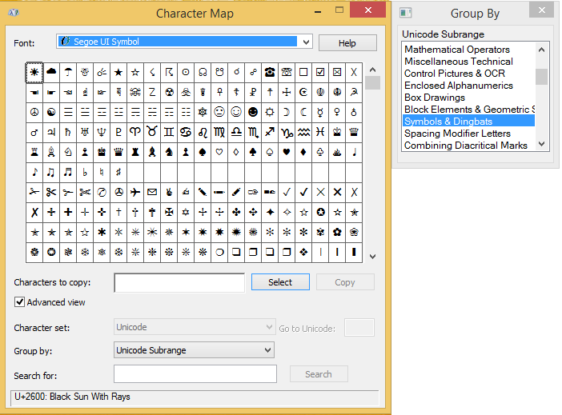This screenshot has width=562, height=415.
Task: Select the yin yang character
Action: pyautogui.click(x=51, y=112)
